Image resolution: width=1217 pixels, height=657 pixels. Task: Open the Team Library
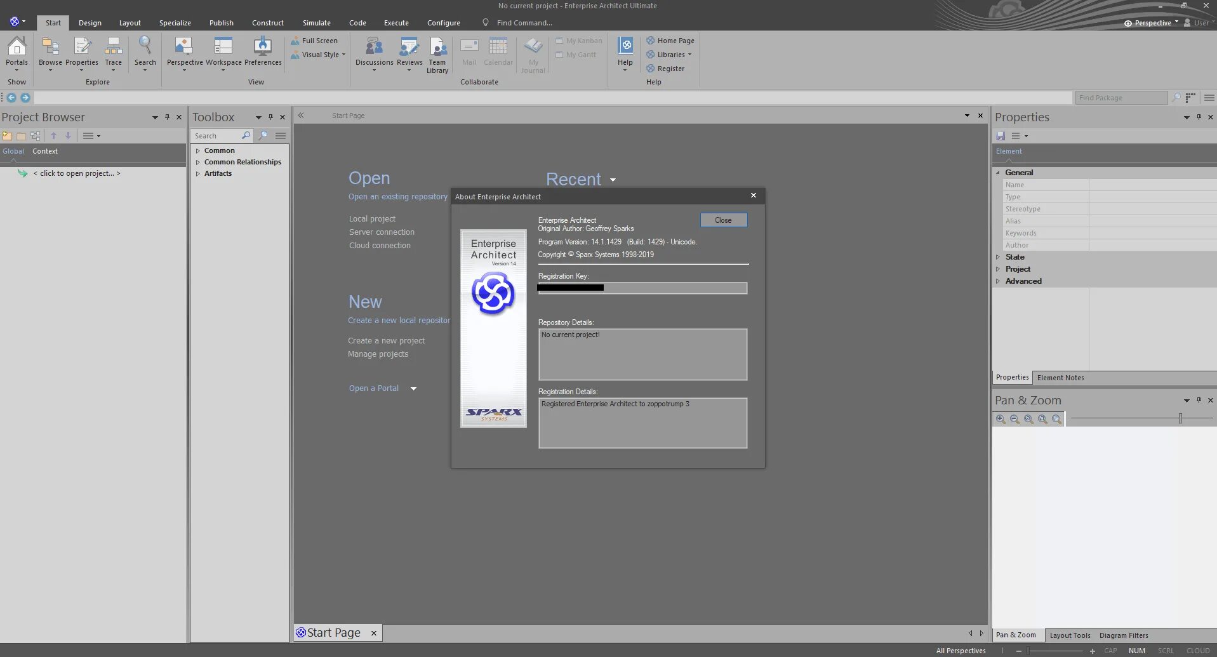[437, 55]
